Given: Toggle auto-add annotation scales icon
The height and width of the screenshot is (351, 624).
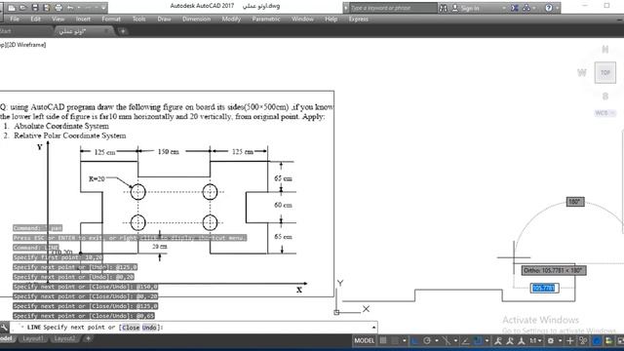Looking at the screenshot, I should pyautogui.click(x=510, y=340).
